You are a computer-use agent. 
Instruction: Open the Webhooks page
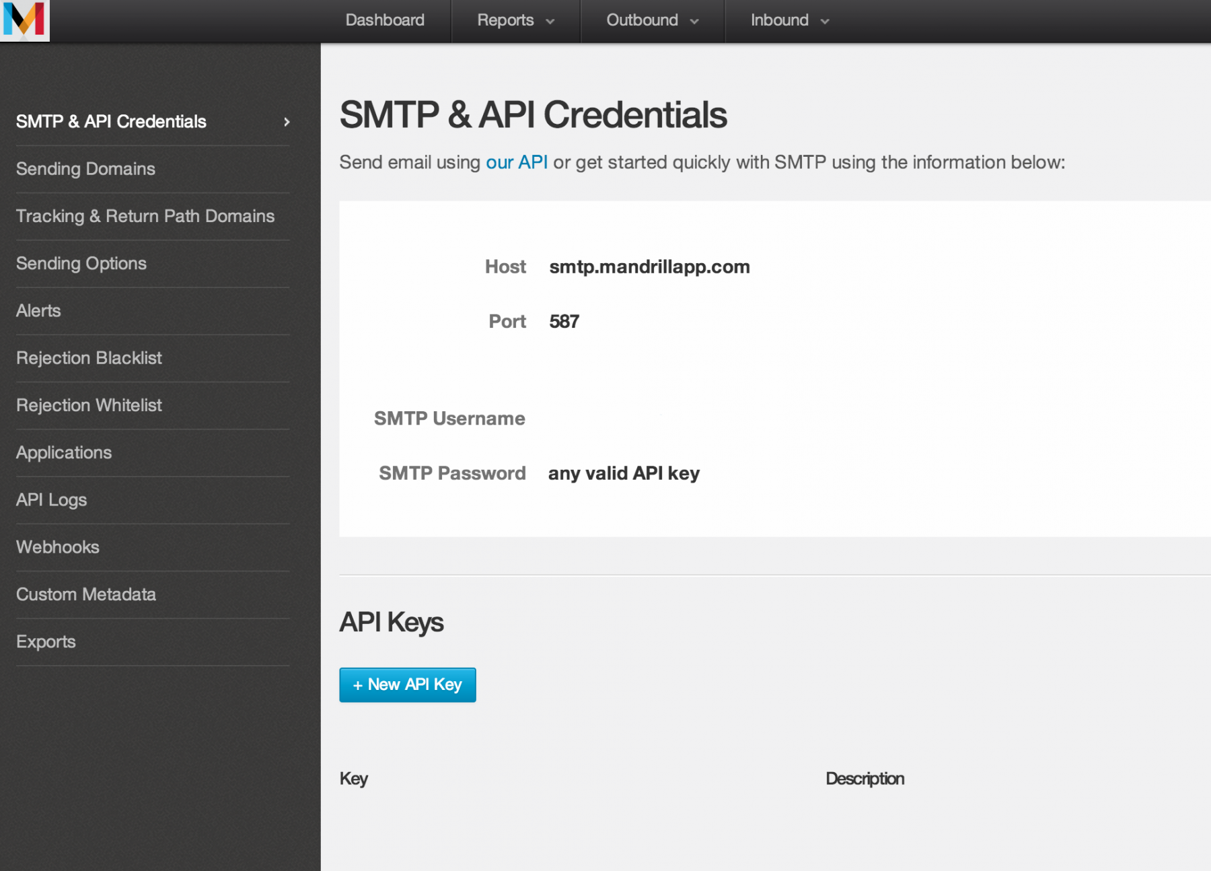[58, 547]
